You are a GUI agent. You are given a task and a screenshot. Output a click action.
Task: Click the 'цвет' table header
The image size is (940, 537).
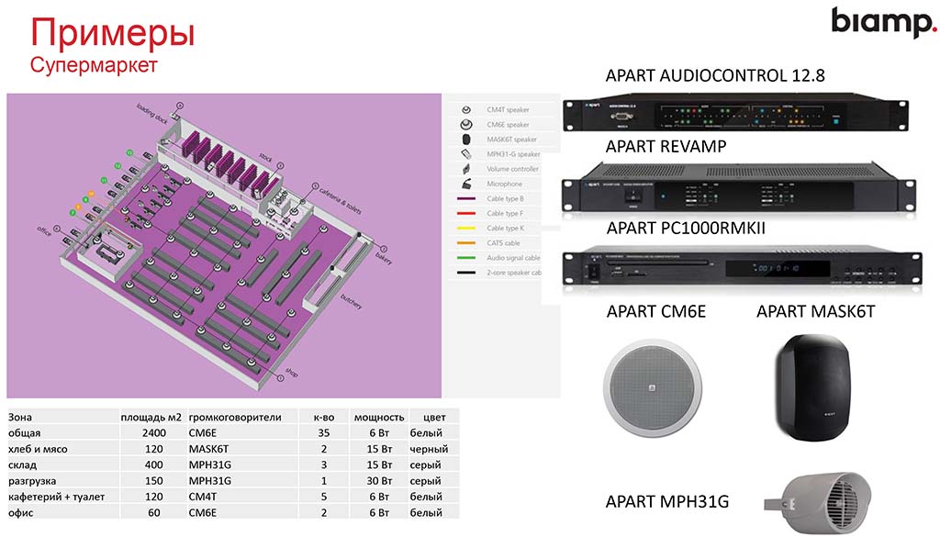[x=434, y=417]
